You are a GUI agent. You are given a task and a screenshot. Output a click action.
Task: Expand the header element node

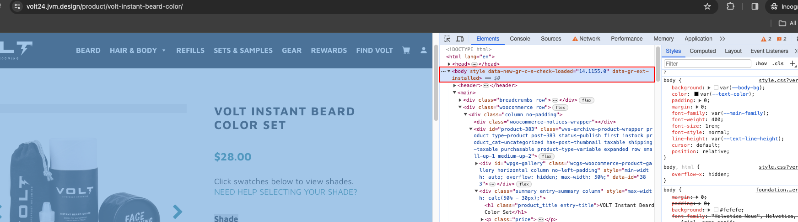455,86
